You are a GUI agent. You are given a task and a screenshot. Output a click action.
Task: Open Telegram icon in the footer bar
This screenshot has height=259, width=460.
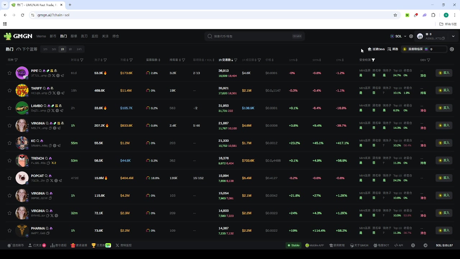click(x=425, y=245)
